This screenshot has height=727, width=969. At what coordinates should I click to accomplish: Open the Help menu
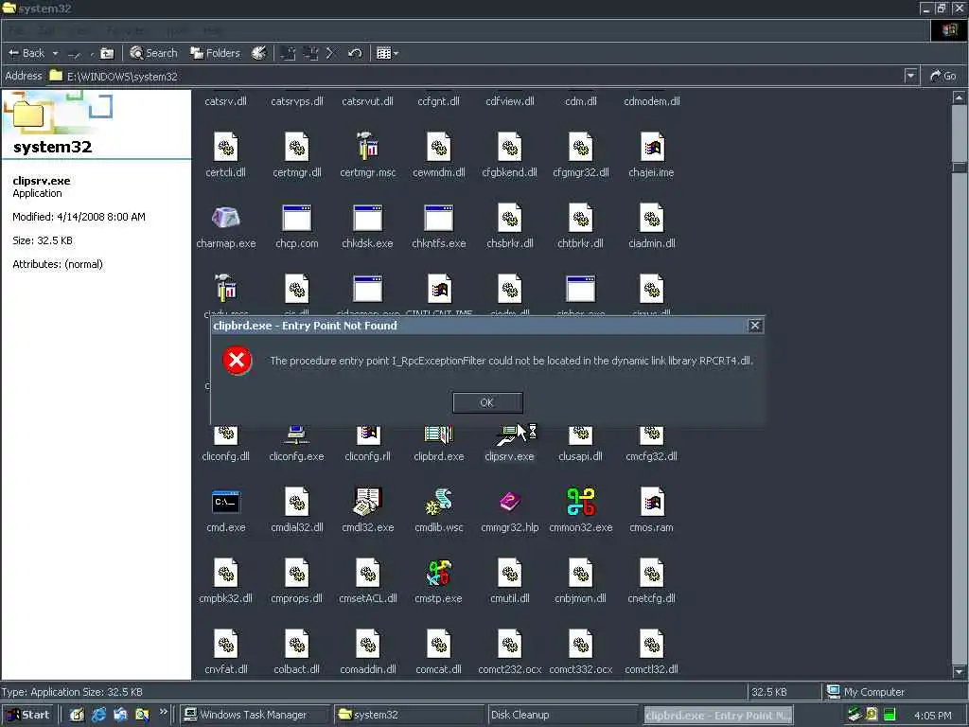[212, 31]
